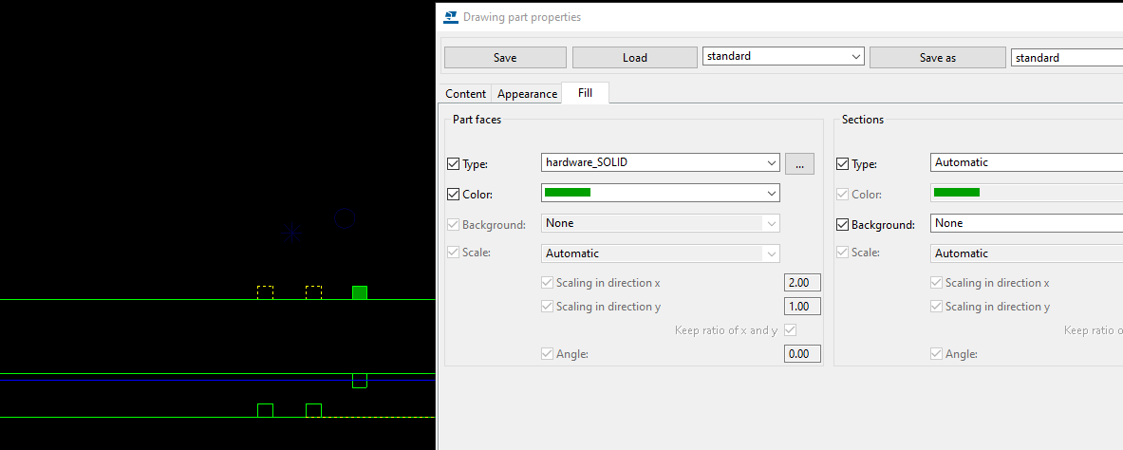Switch to the Appearance tab
The image size is (1123, 450).
click(527, 94)
